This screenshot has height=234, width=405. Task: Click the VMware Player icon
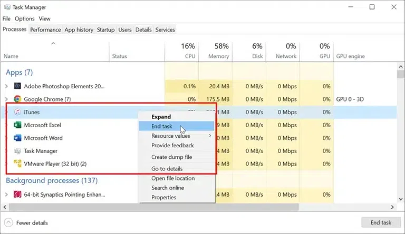coord(17,164)
